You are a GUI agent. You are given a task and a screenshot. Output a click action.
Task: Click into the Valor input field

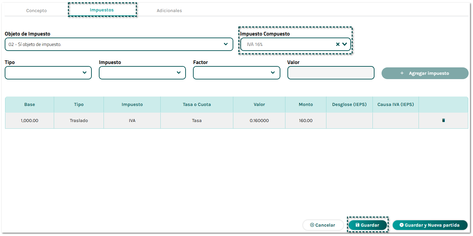(331, 73)
